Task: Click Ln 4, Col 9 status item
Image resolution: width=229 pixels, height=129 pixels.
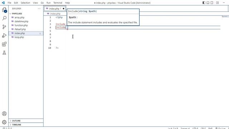Action: 173,128
